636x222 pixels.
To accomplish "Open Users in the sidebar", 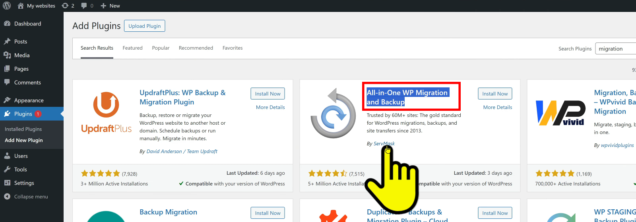I will pos(21,156).
